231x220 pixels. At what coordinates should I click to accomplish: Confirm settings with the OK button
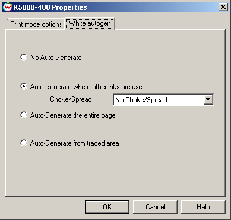(x=107, y=207)
